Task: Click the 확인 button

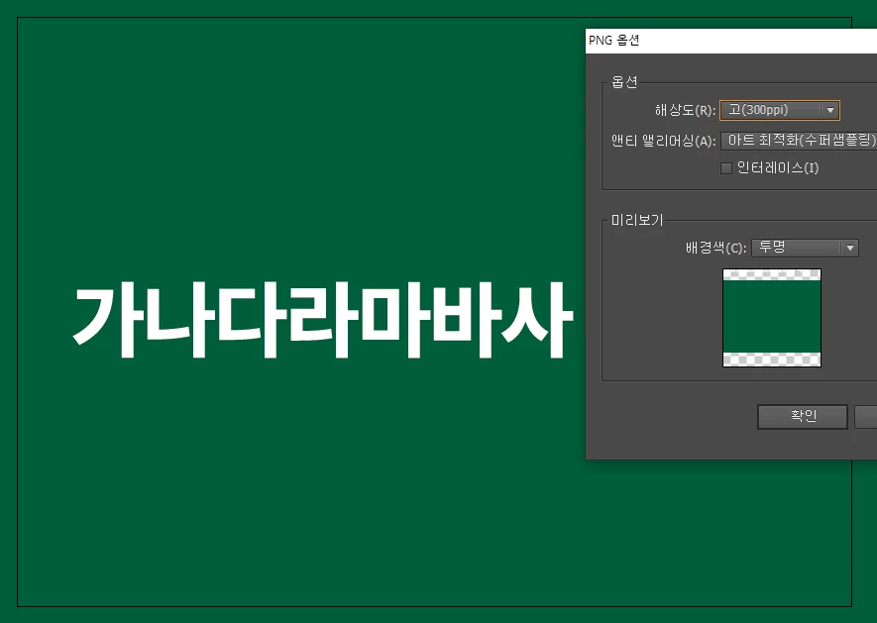Action: [803, 417]
